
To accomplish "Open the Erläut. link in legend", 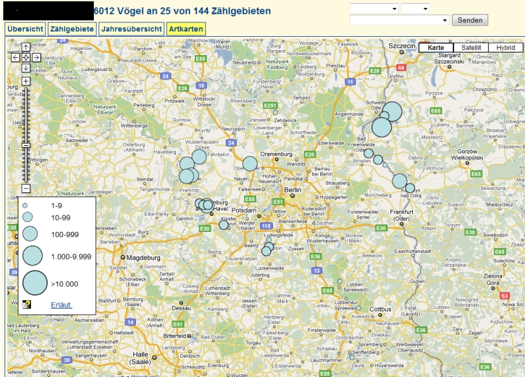I will click(61, 305).
